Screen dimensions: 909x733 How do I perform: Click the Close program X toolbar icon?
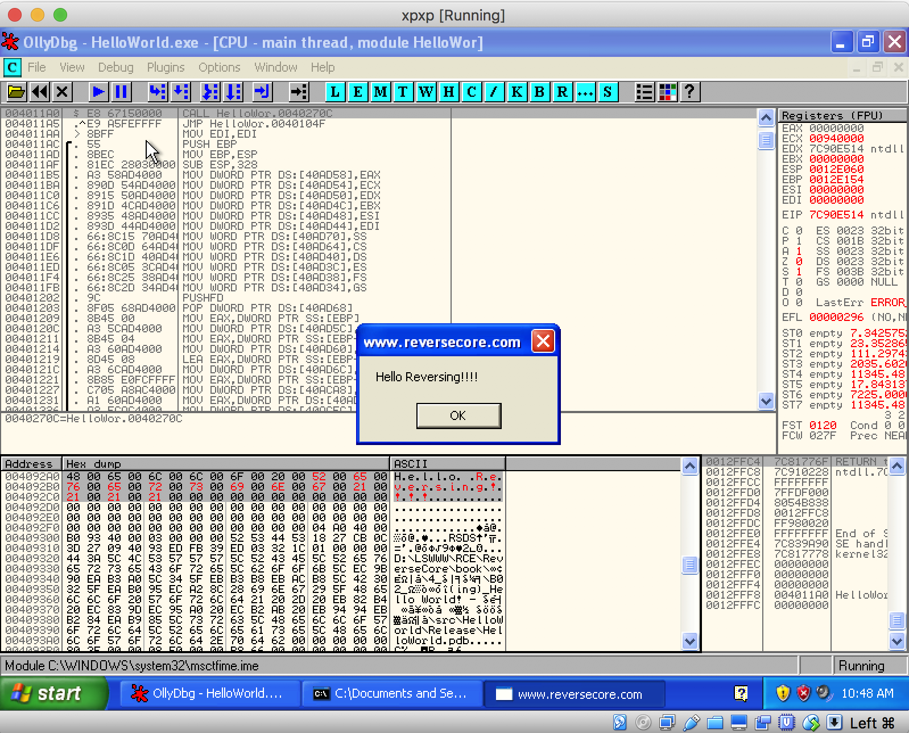coord(62,92)
